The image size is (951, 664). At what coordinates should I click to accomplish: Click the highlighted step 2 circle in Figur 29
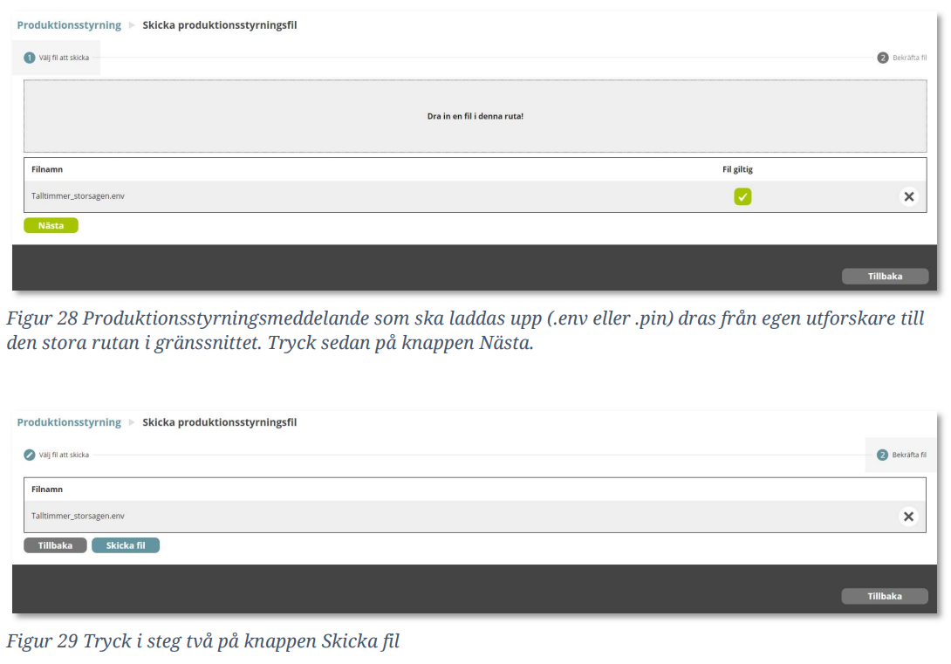pos(883,455)
